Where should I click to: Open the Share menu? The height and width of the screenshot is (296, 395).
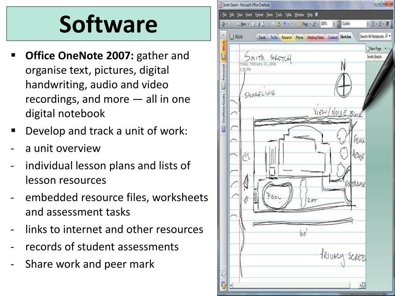(x=270, y=15)
